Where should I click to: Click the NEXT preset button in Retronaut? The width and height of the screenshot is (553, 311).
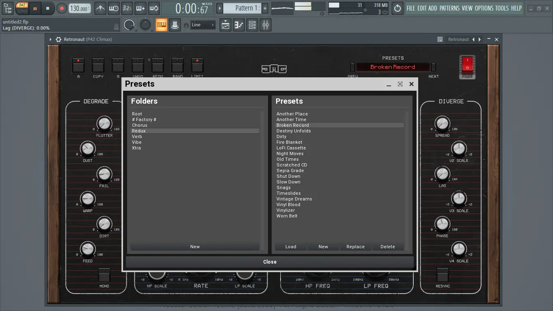tap(434, 67)
